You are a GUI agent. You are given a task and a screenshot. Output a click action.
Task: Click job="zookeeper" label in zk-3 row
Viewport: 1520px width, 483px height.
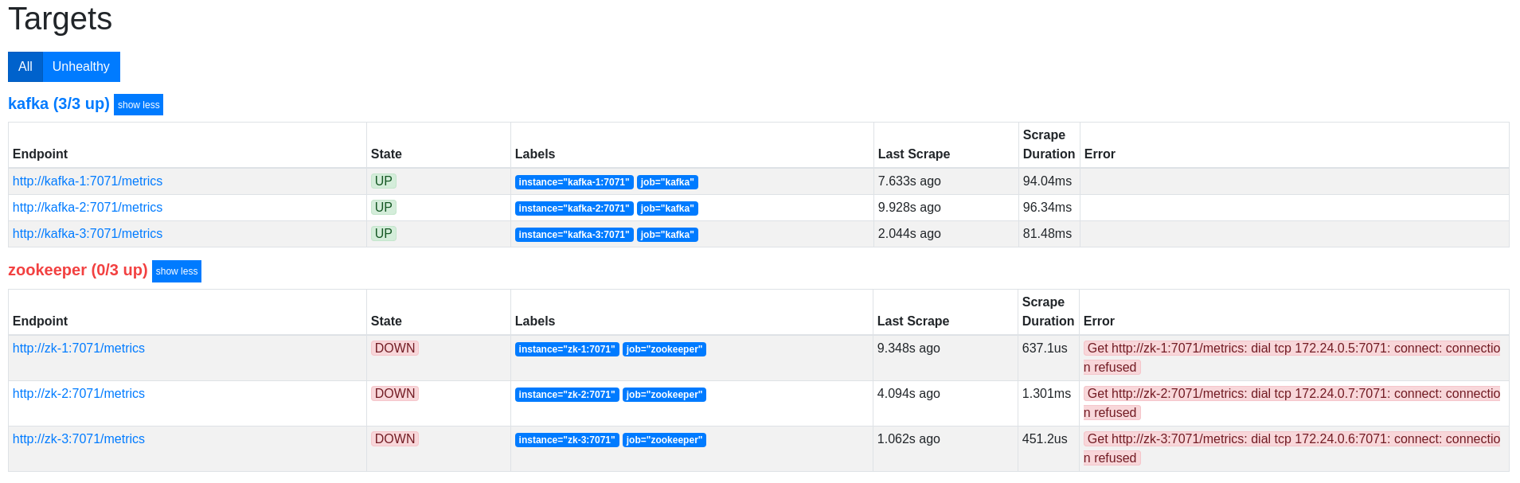tap(664, 440)
